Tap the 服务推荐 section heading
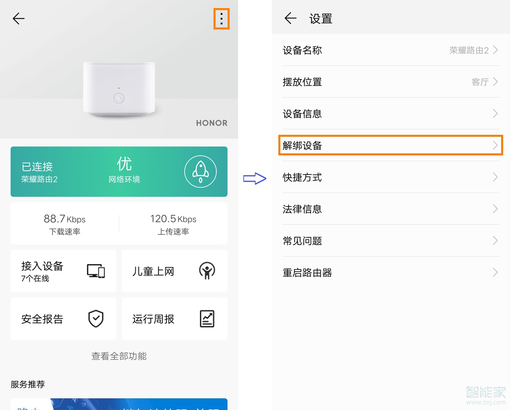The height and width of the screenshot is (410, 510). click(x=28, y=384)
